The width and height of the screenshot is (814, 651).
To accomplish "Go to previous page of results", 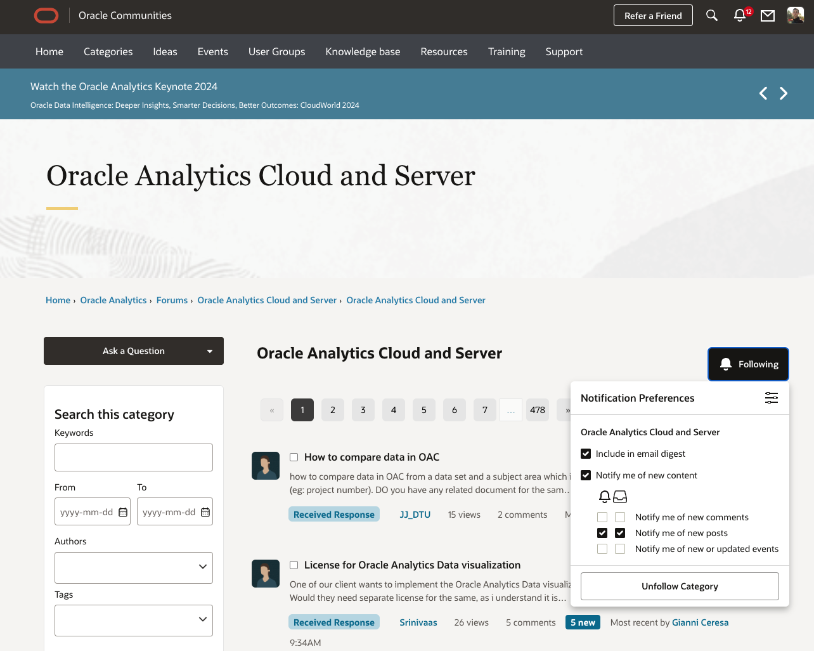I will [x=272, y=410].
